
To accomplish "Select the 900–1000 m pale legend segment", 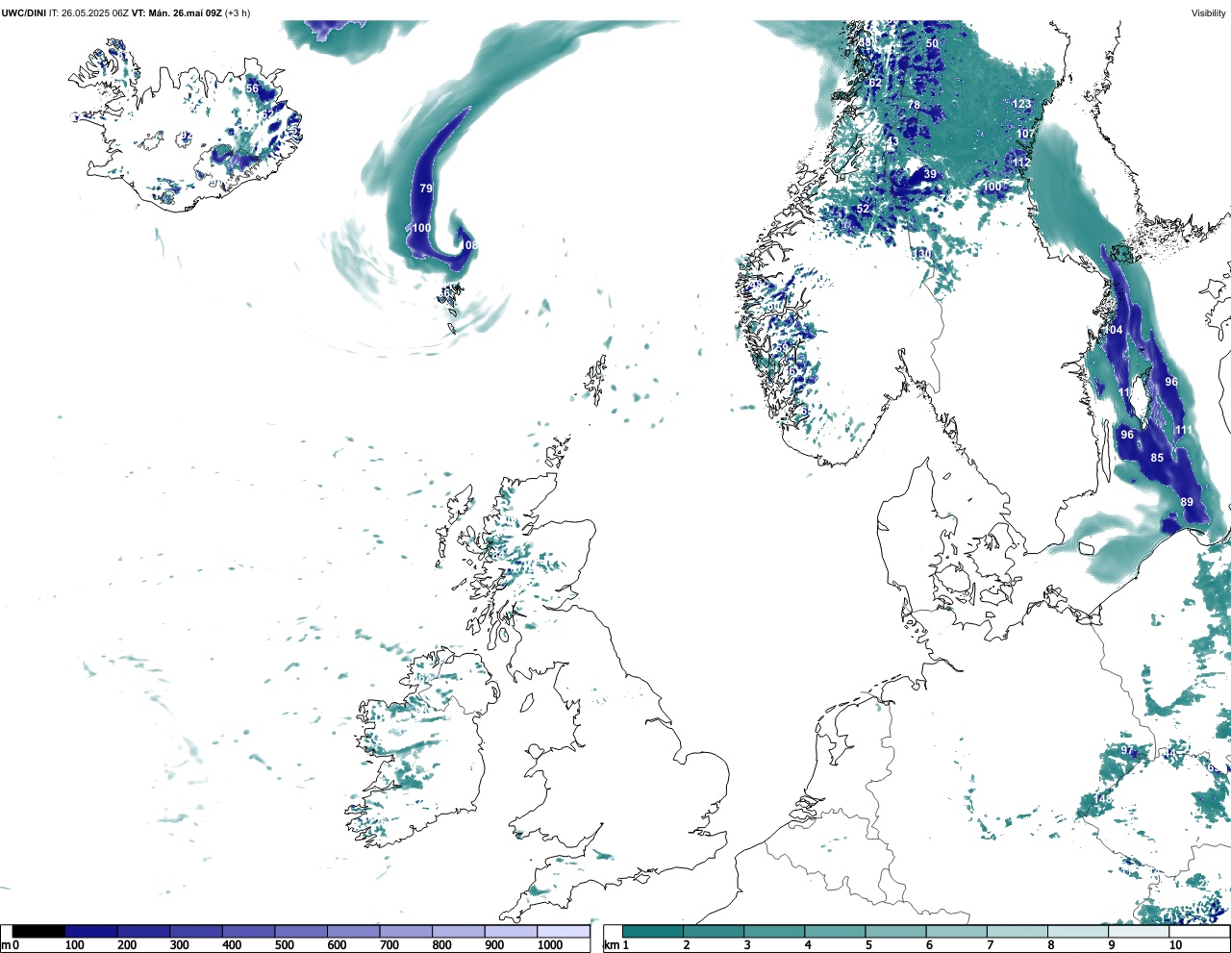I will pyautogui.click(x=511, y=932).
